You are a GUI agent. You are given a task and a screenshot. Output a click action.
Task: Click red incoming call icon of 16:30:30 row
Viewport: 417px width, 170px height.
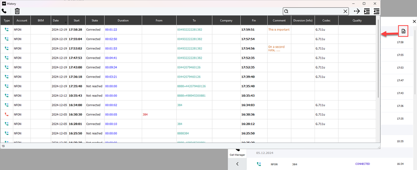click(7, 115)
